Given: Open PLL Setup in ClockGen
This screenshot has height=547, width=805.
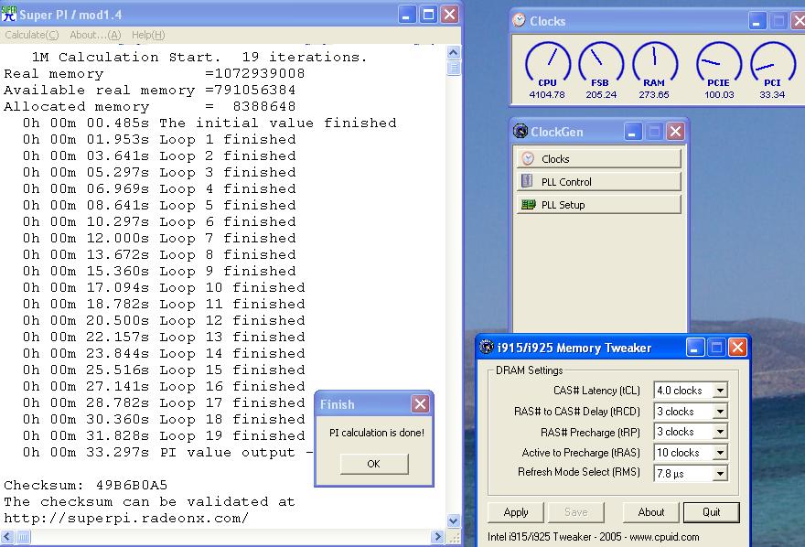Looking at the screenshot, I should tap(598, 205).
